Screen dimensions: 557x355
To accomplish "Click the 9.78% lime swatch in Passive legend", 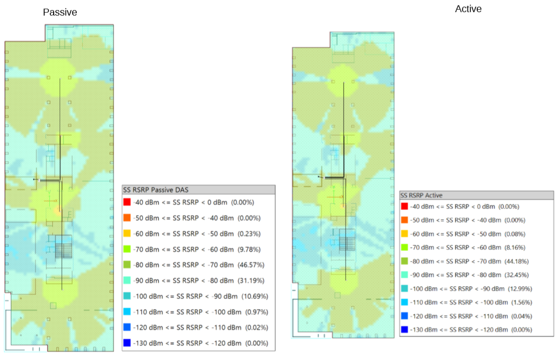I will coord(127,249).
